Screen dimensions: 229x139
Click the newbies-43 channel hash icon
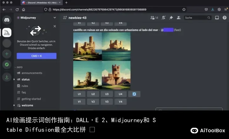pyautogui.click(x=65, y=18)
